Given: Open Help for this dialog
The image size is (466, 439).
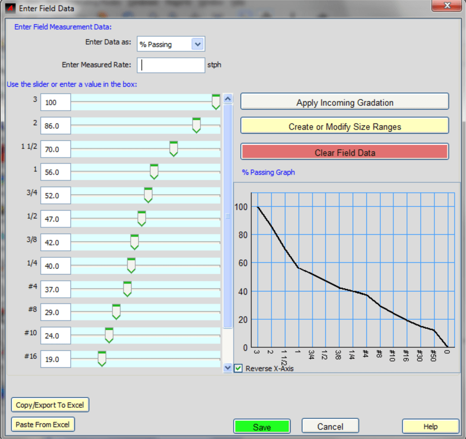Looking at the screenshot, I should (430, 426).
